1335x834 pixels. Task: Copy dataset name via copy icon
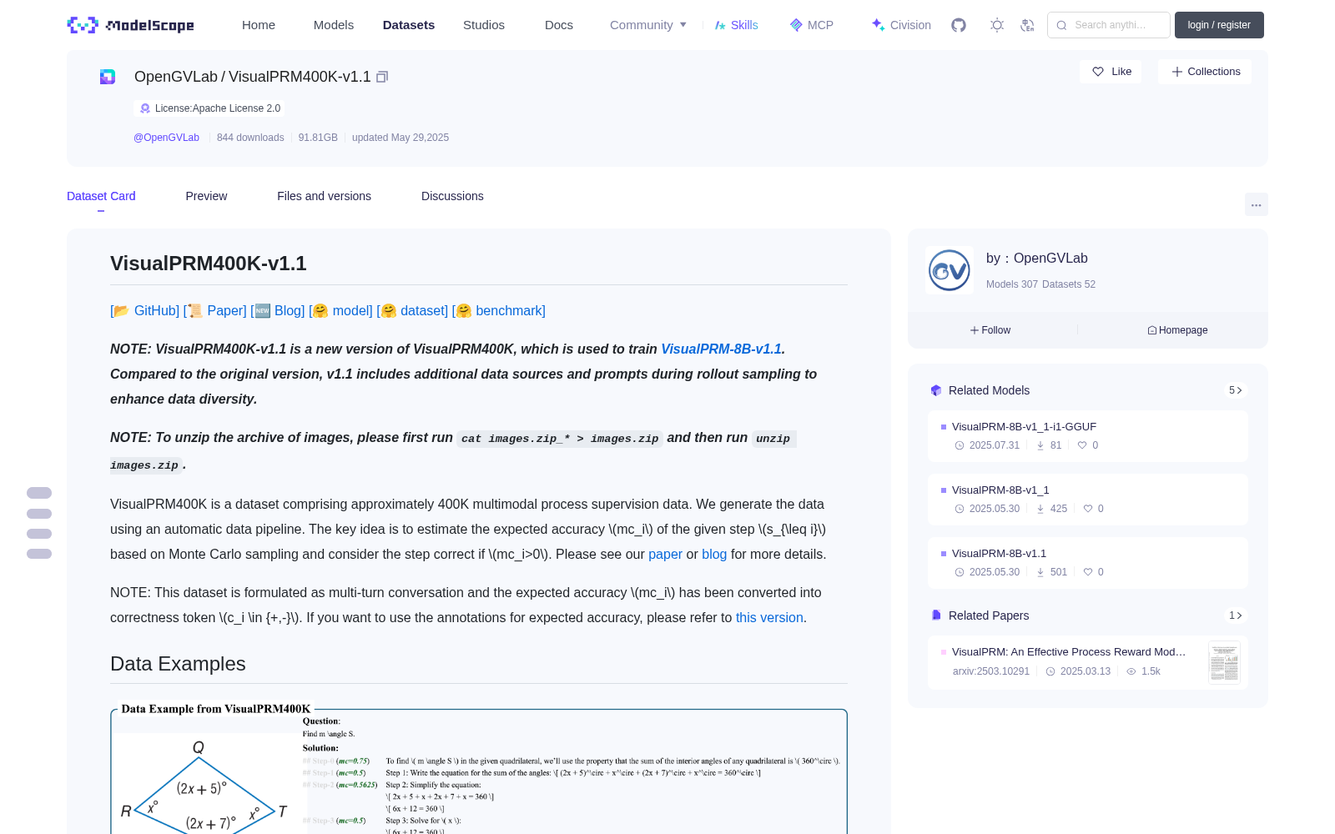point(382,77)
